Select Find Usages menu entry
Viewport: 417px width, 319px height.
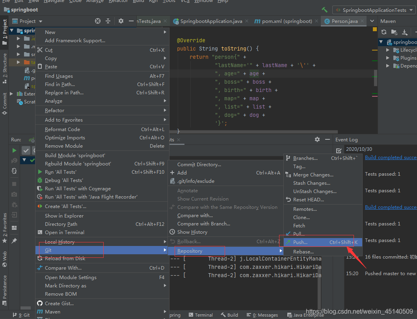(x=102, y=76)
